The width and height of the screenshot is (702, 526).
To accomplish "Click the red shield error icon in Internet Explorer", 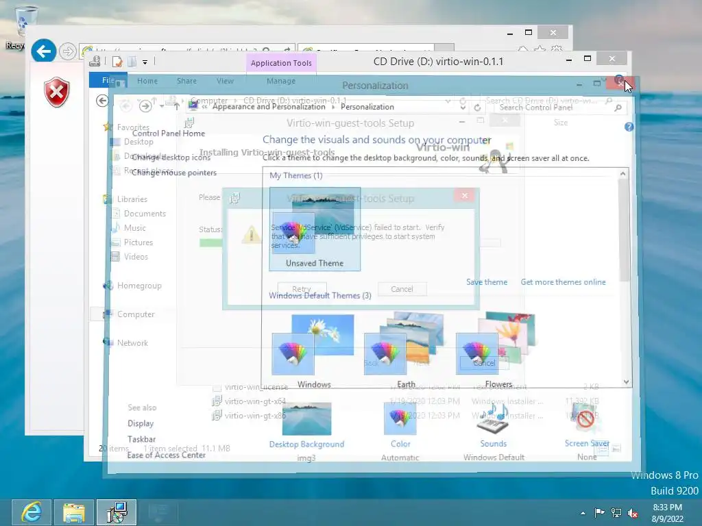I will [57, 92].
